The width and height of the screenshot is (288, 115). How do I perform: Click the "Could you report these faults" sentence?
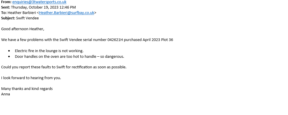pyautogui.click(x=63, y=67)
